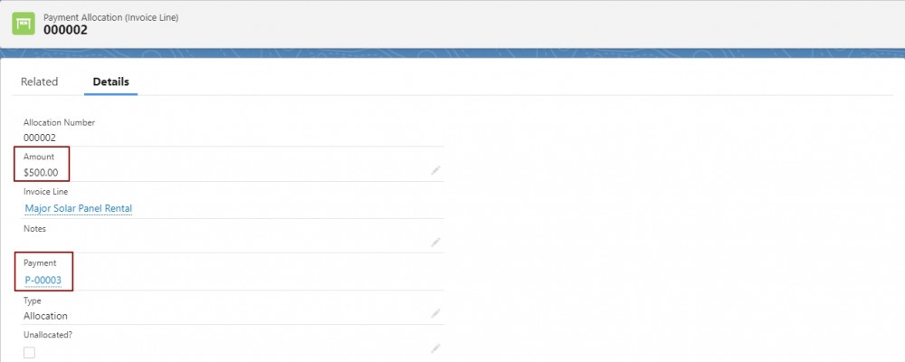
Task: Click the Payment Allocation (Invoice Line) header label
Action: [110, 18]
